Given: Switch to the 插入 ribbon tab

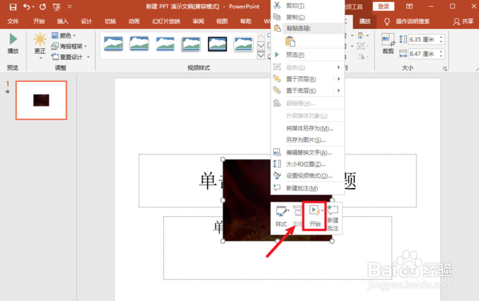Looking at the screenshot, I should [63, 21].
